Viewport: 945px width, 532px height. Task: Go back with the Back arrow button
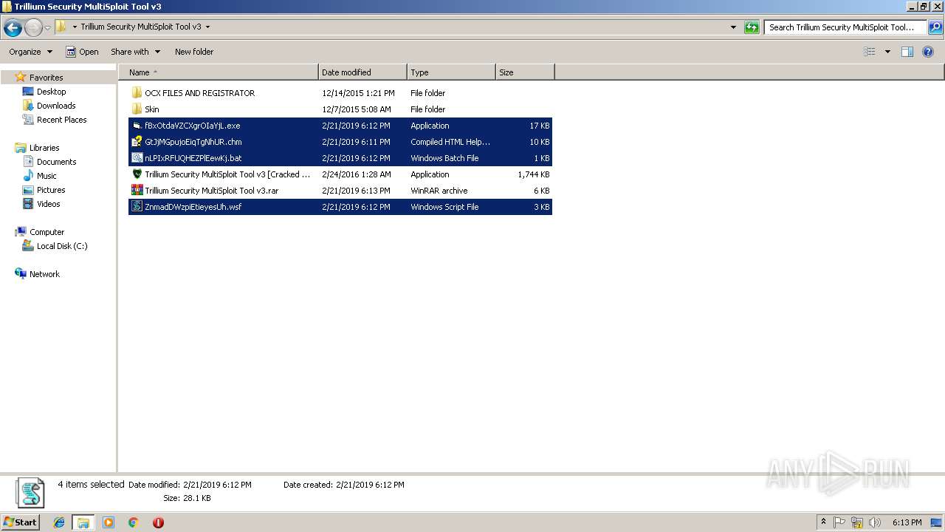pos(13,28)
